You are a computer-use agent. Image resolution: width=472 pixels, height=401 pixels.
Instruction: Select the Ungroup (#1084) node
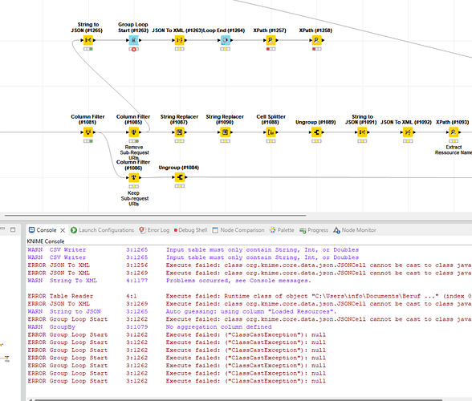click(x=180, y=177)
